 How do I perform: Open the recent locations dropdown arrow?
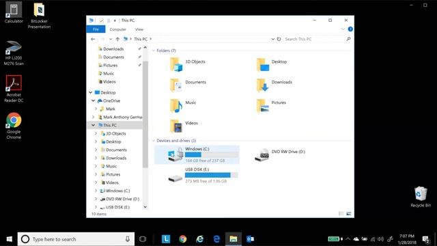click(x=111, y=39)
